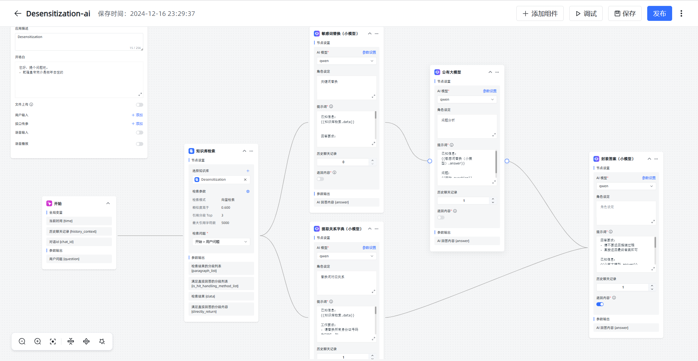Image resolution: width=698 pixels, height=361 pixels.
Task: Toggle 语音输入 switch on
Action: (x=140, y=133)
